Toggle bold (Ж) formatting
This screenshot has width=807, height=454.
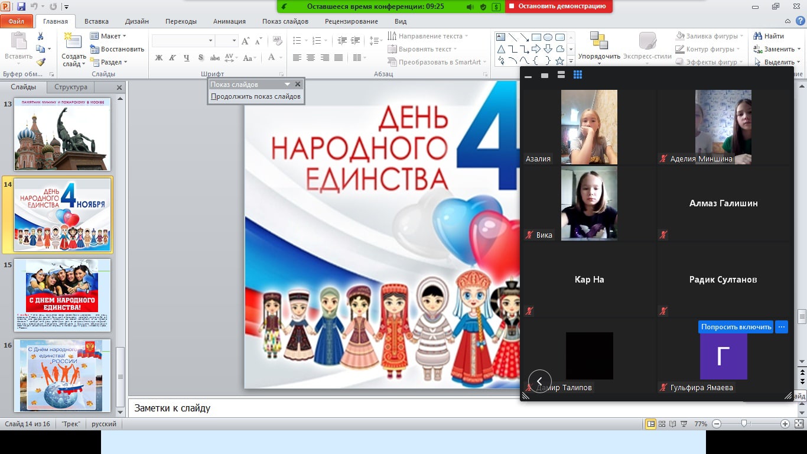pos(158,58)
